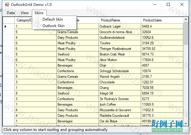
Task: Click sales value 11602.8
Action: 162,110
